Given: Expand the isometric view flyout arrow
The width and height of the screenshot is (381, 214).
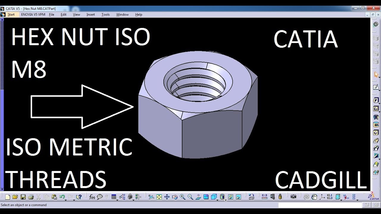Looking at the screenshot, I should click(x=218, y=200).
